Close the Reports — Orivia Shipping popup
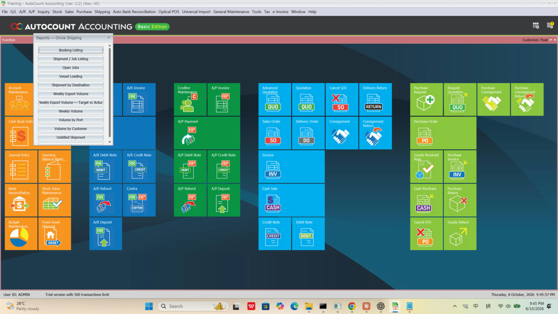This screenshot has width=558, height=314. click(108, 38)
